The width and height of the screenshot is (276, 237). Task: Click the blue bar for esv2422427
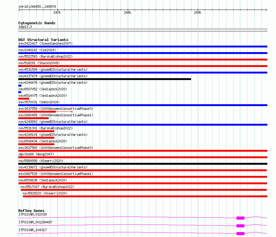[x=143, y=47]
